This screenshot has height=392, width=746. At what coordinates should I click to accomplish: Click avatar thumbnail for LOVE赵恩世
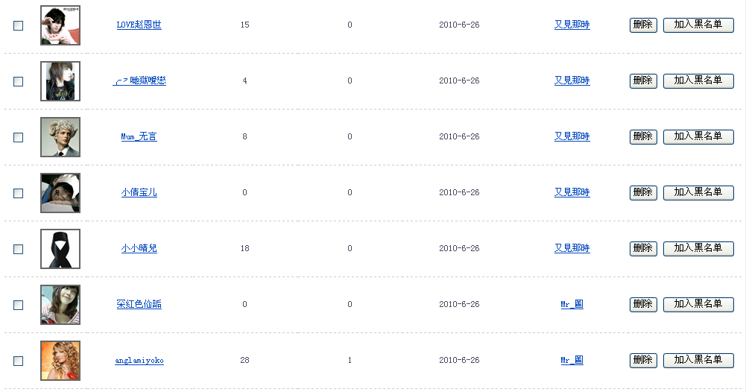[60, 25]
